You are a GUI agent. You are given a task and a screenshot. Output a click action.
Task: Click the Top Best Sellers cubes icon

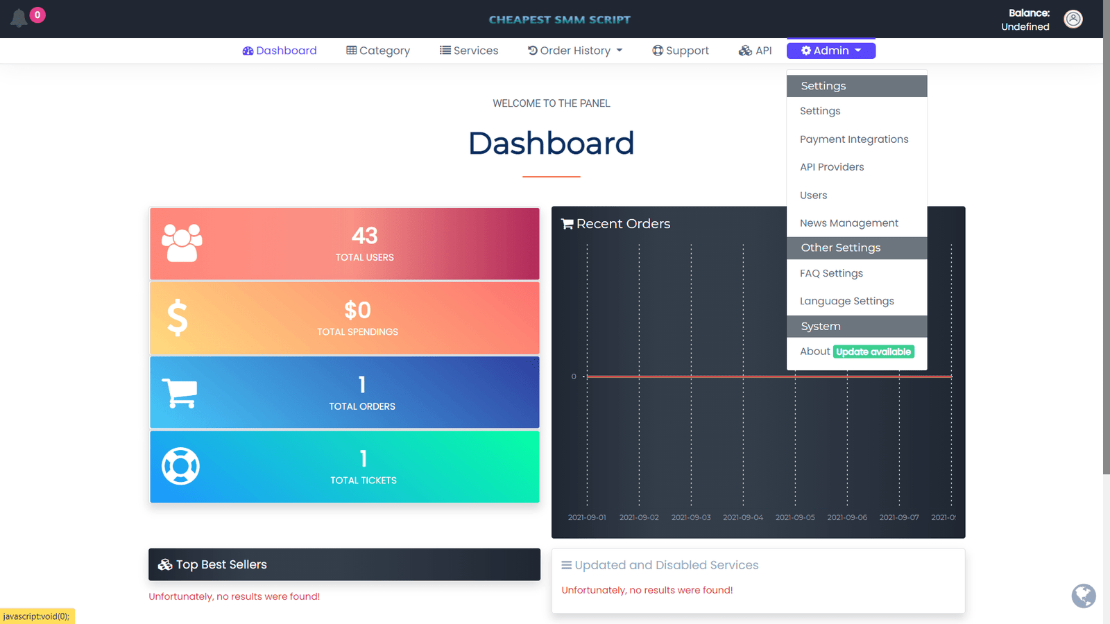click(165, 564)
